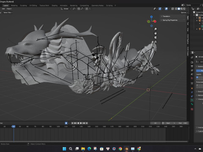
Task: Click the Scene Collection icon in outliner
Action: [194, 12]
